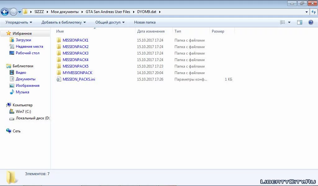Click the MISSIONPACK3 folder name
Viewport: 318px width, 186px height.
pyautogui.click(x=75, y=53)
